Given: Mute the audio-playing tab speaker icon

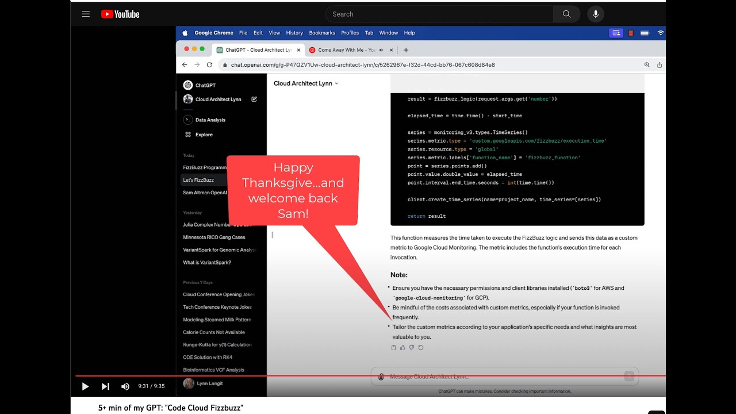Looking at the screenshot, I should 381,50.
